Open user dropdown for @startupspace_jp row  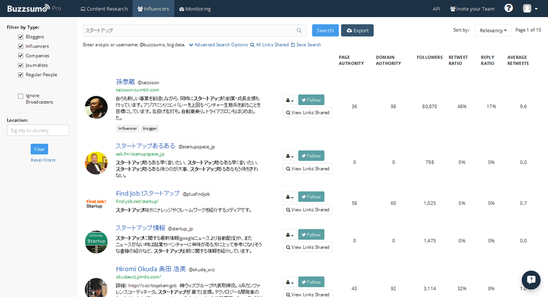pyautogui.click(x=290, y=156)
